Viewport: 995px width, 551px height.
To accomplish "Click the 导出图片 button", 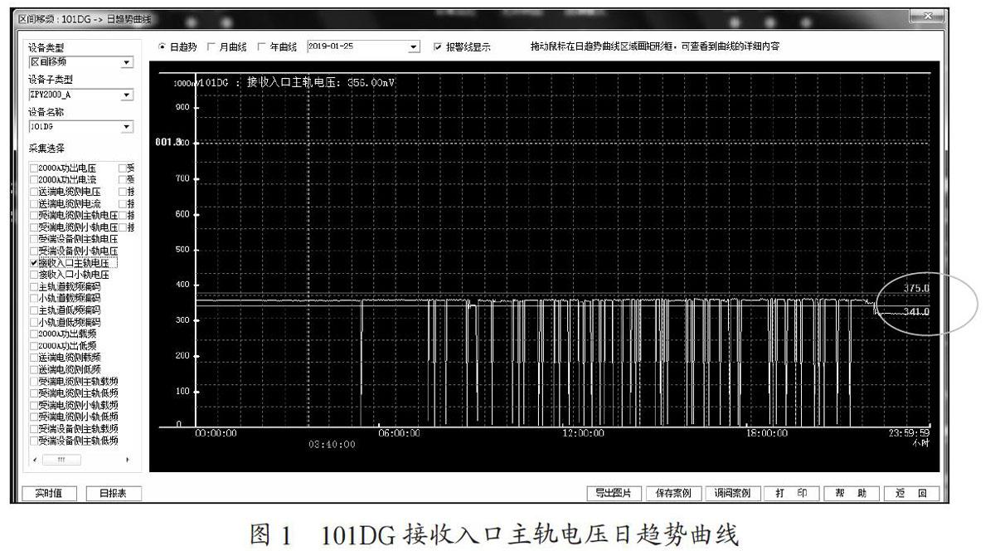I will (614, 493).
